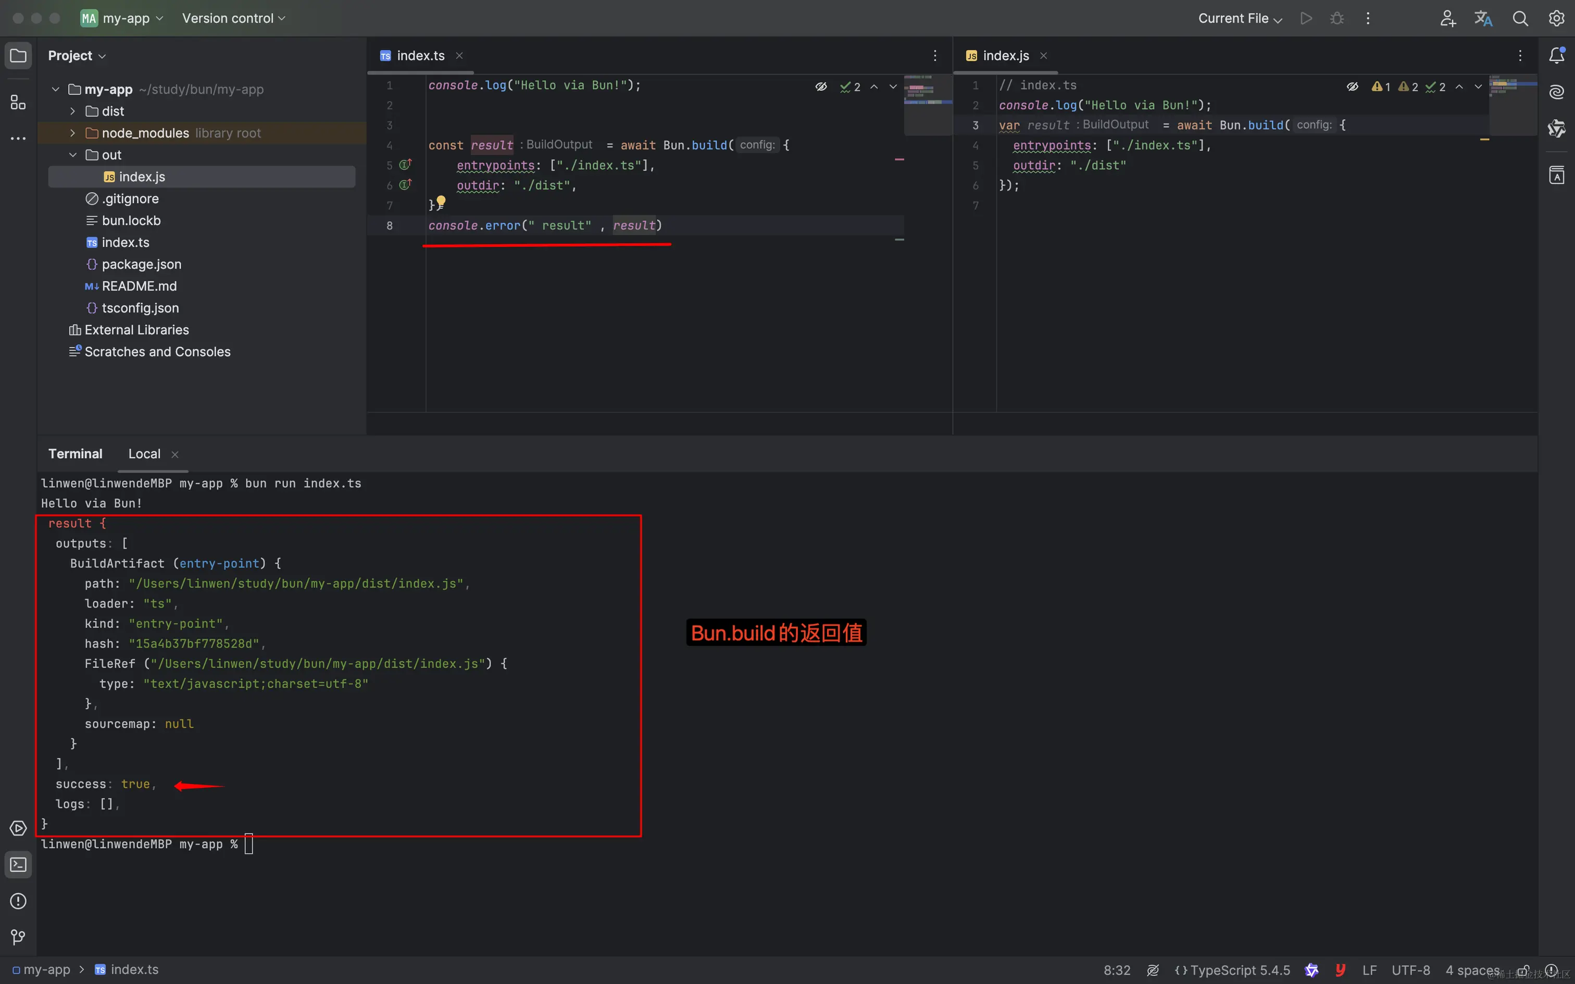1575x984 pixels.
Task: Open the Notifications bell
Action: point(1556,55)
